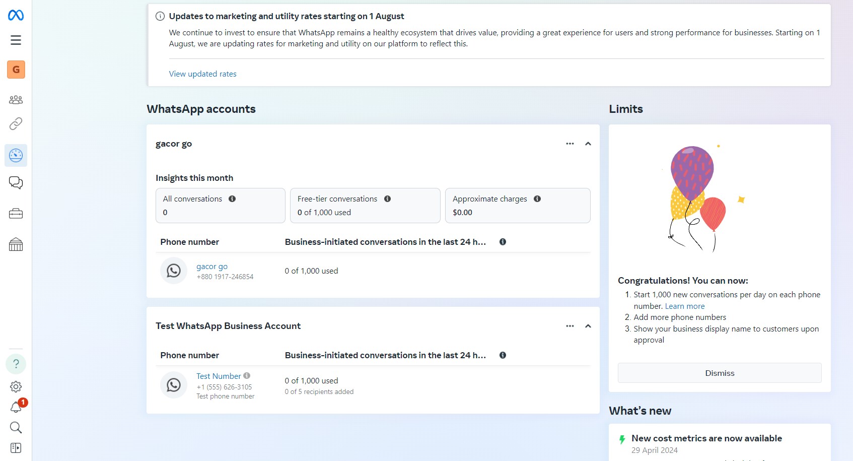The image size is (853, 461).
Task: Click '0 of 5 recipients added' text
Action: click(319, 391)
